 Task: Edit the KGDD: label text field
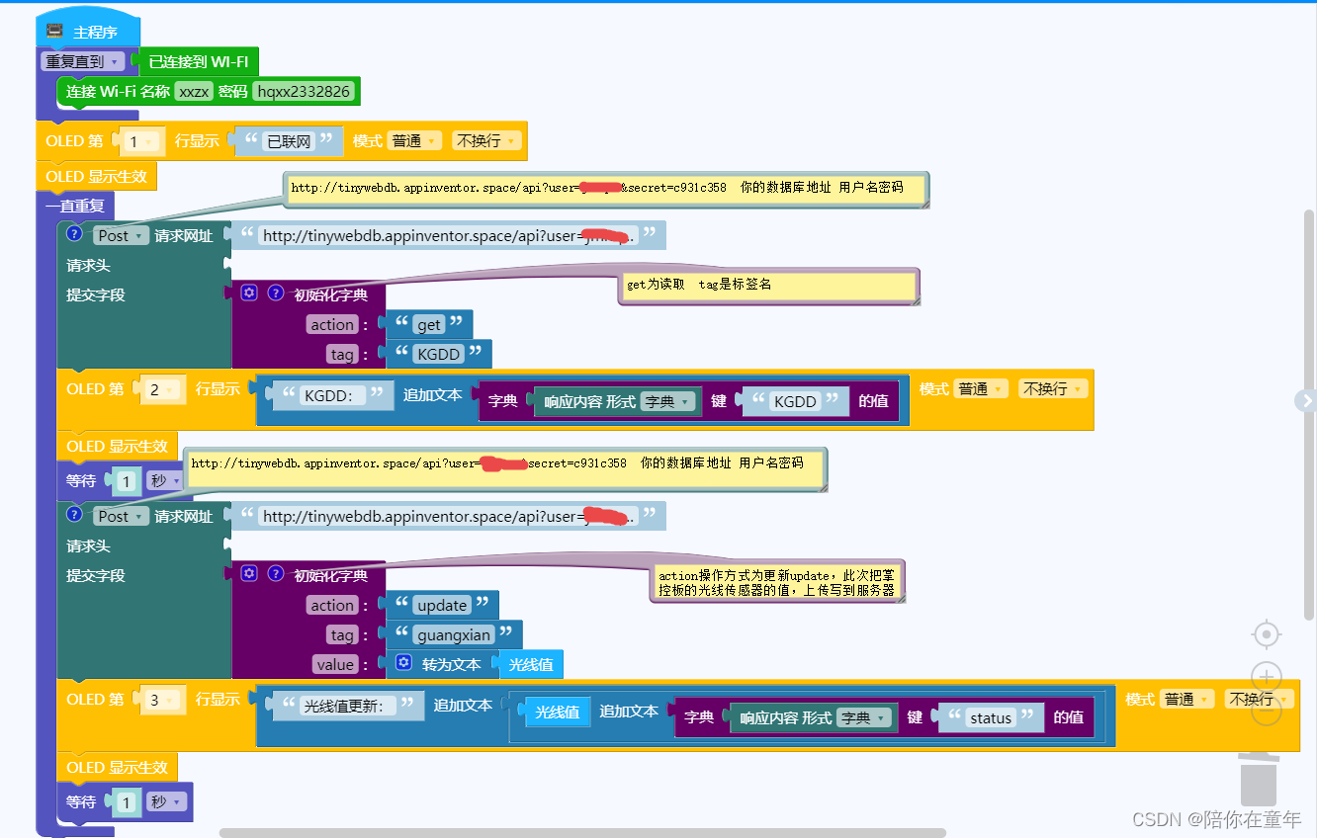[334, 394]
